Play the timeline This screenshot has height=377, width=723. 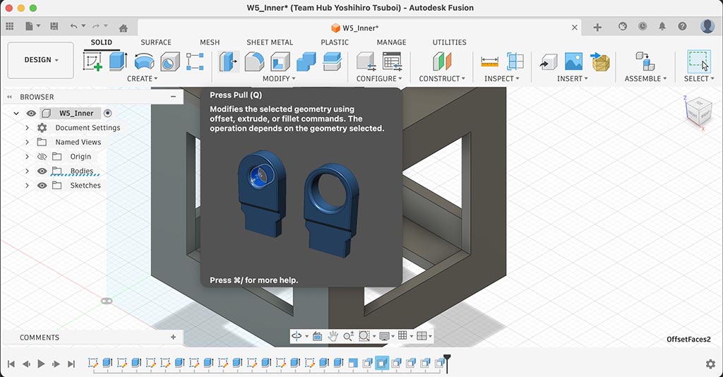coord(41,364)
